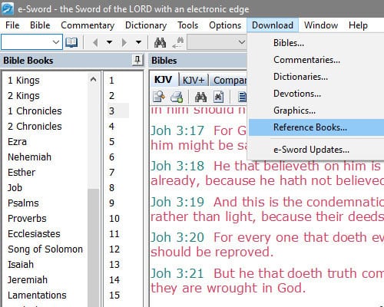Image resolution: width=384 pixels, height=307 pixels.
Task: Open the Options menu
Action: tap(225, 25)
